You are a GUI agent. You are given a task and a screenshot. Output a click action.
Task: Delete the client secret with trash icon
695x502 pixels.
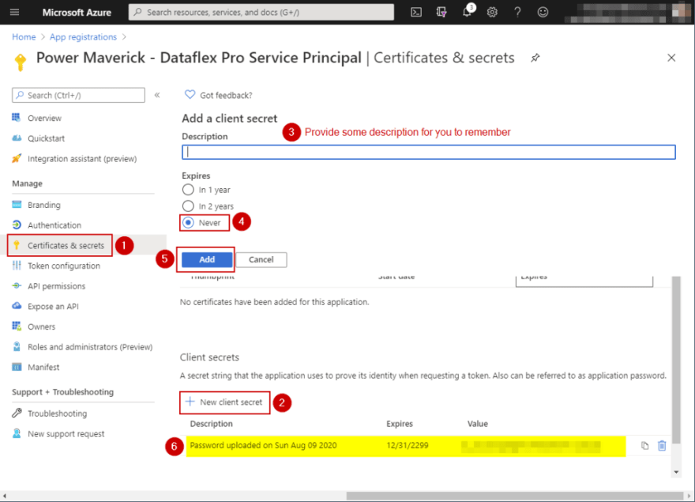662,445
